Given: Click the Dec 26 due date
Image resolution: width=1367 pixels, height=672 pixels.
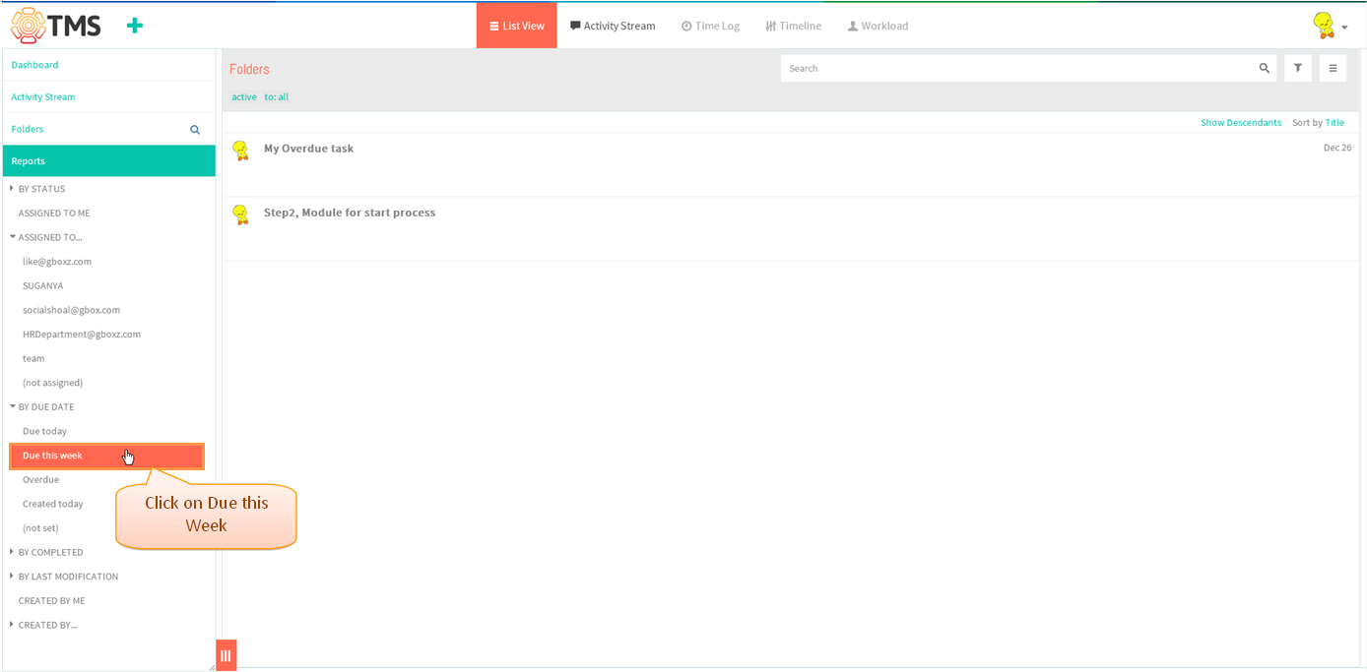Looking at the screenshot, I should pos(1337,148).
